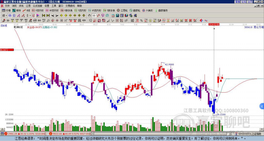Screen dimensions: 264x141
Task: Click the horizontal scrollbar left arrow
Action: [x=93, y=134]
